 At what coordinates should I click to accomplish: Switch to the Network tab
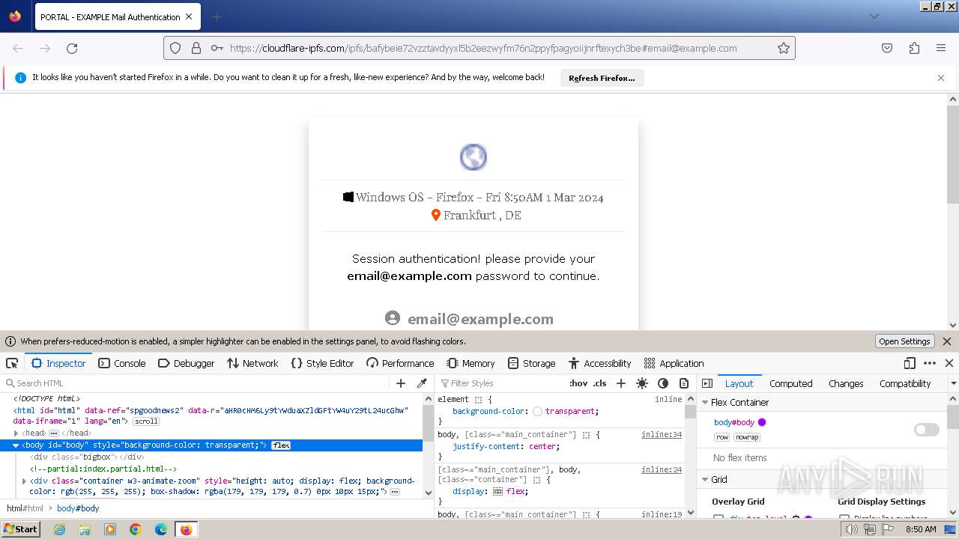[252, 363]
